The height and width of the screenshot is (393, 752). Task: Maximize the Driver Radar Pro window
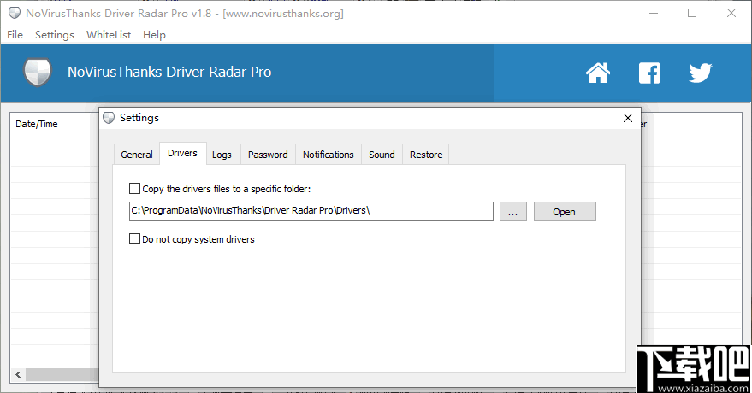tap(692, 13)
